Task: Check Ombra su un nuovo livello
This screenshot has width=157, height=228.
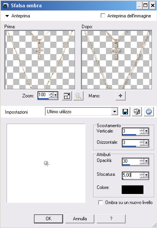Action: (101, 202)
